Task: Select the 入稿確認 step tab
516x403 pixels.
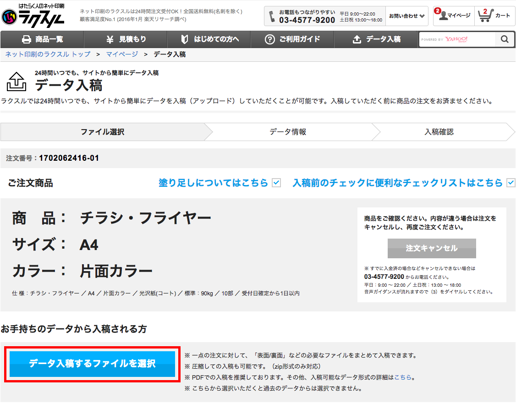Action: coord(439,132)
